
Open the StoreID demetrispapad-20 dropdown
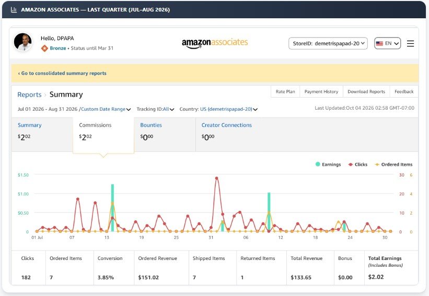coord(328,43)
